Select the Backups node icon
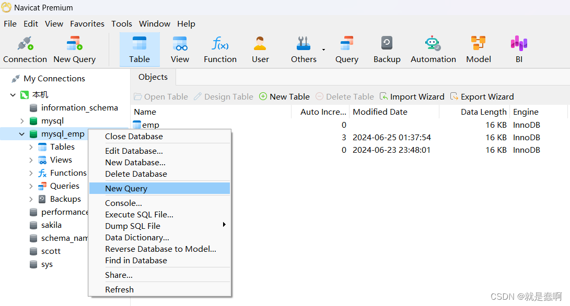The width and height of the screenshot is (570, 306). coord(42,199)
